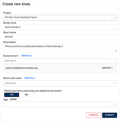Expand the Share with users dropdown arrow
The image size is (120, 121).
click(114, 83)
